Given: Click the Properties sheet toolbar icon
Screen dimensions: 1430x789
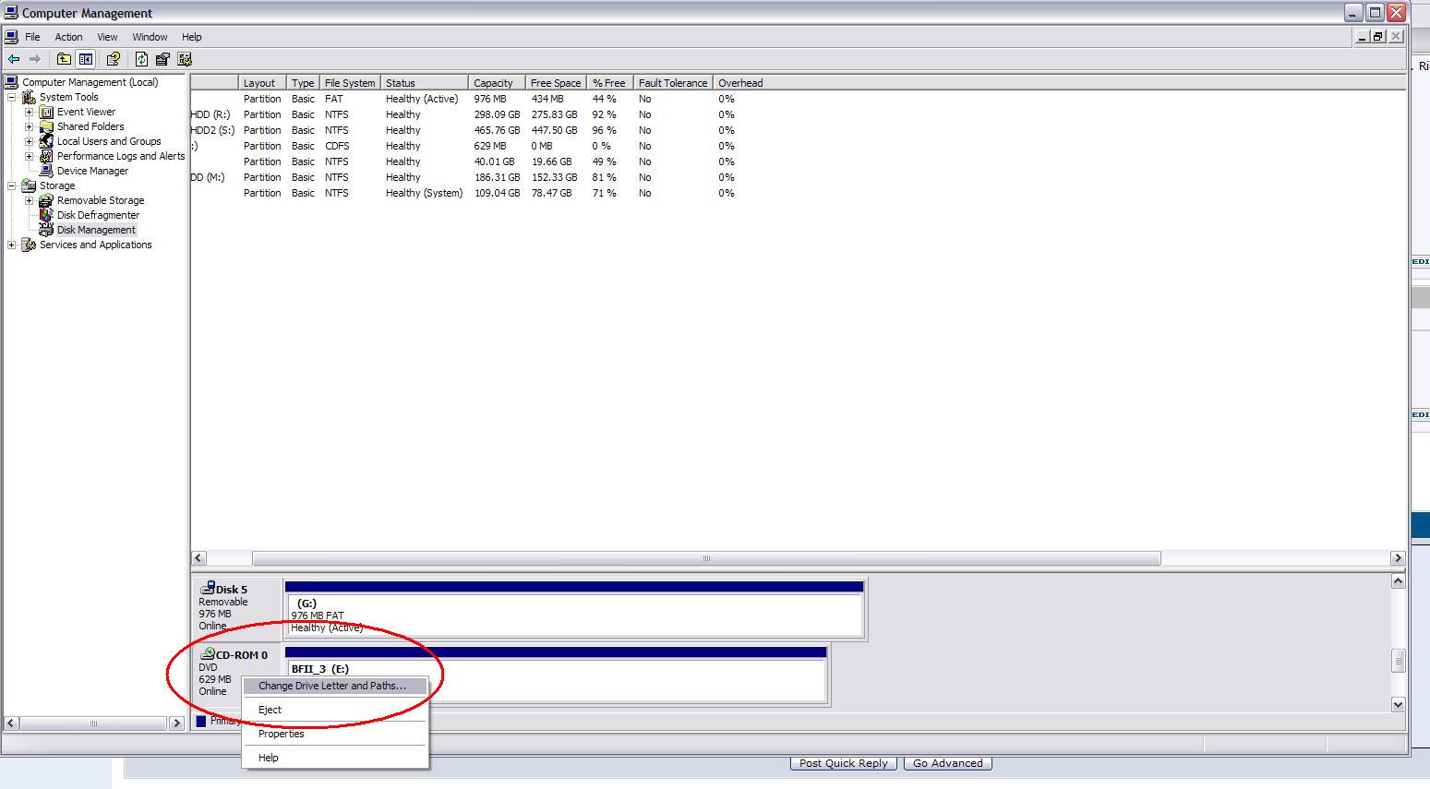Looking at the screenshot, I should (x=162, y=59).
